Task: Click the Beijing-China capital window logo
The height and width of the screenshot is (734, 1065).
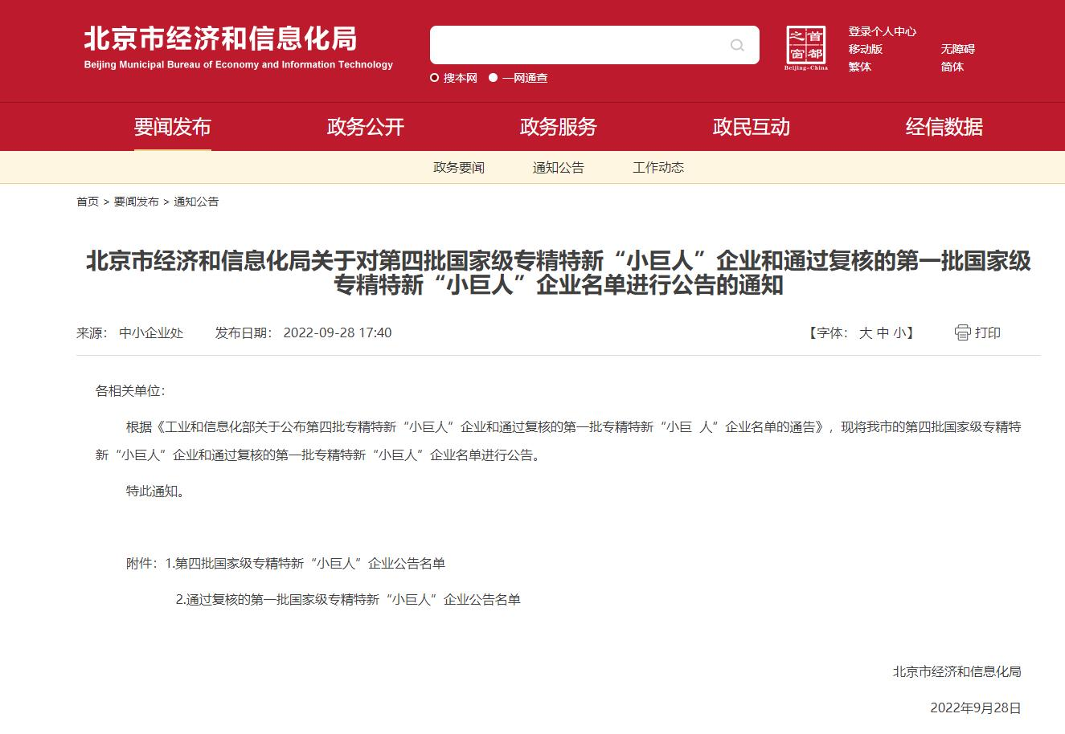Action: pos(805,47)
